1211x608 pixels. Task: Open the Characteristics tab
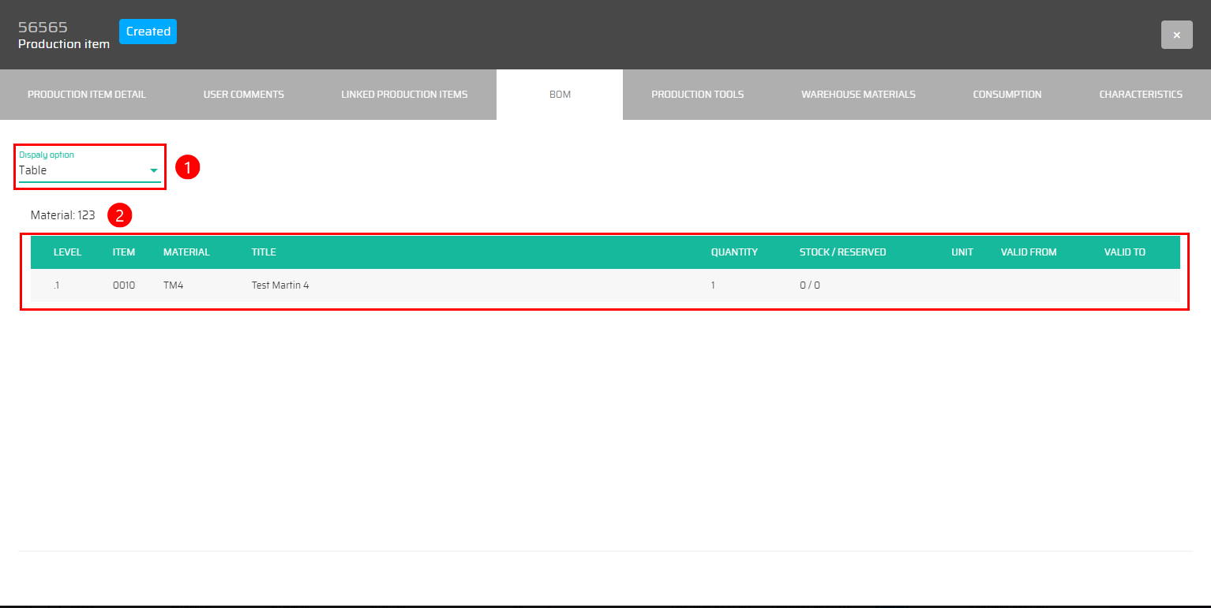[x=1140, y=95]
